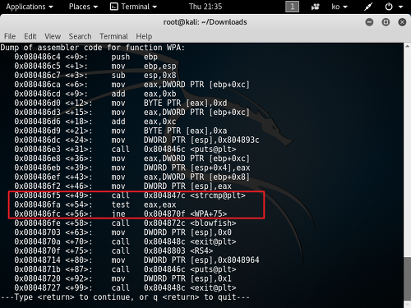Click 'DWORD PTR [esp],eax' operand
This screenshot has width=411, height=308.
(187, 186)
